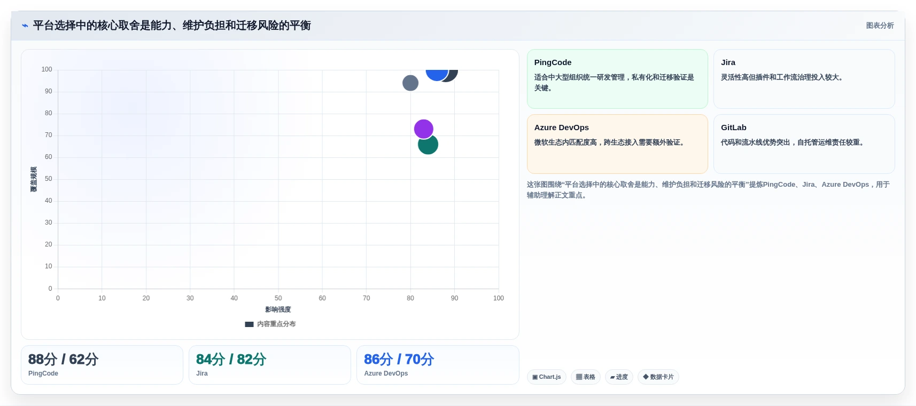Select the 84分 / 82分 Jira score card
The image size is (916, 406).
pyautogui.click(x=270, y=365)
